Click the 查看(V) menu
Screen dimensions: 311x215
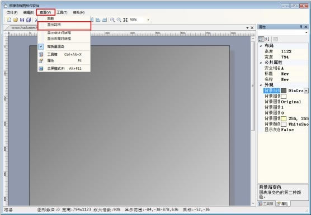click(x=46, y=12)
